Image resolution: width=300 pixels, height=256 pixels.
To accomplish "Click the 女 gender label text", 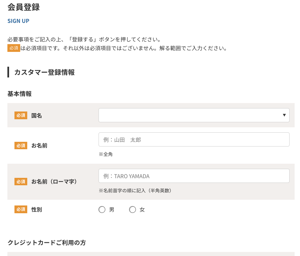I will tap(142, 210).
